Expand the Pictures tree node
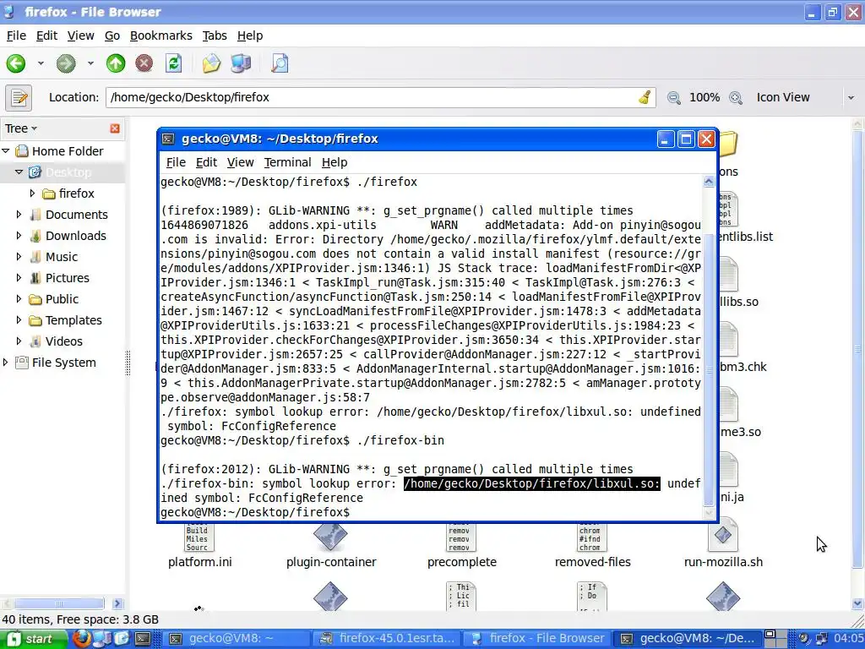The height and width of the screenshot is (649, 865). coord(19,277)
